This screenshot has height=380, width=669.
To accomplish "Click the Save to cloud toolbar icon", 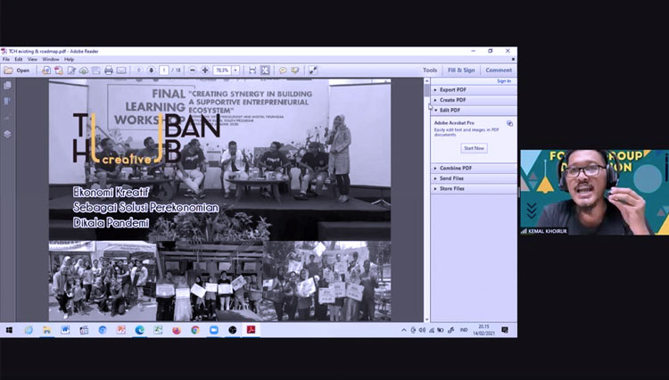I will (84, 70).
